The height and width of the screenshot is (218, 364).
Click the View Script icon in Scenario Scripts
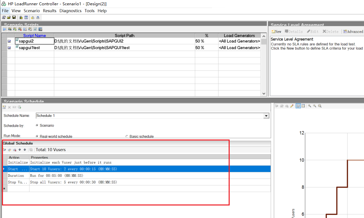pos(35,29)
